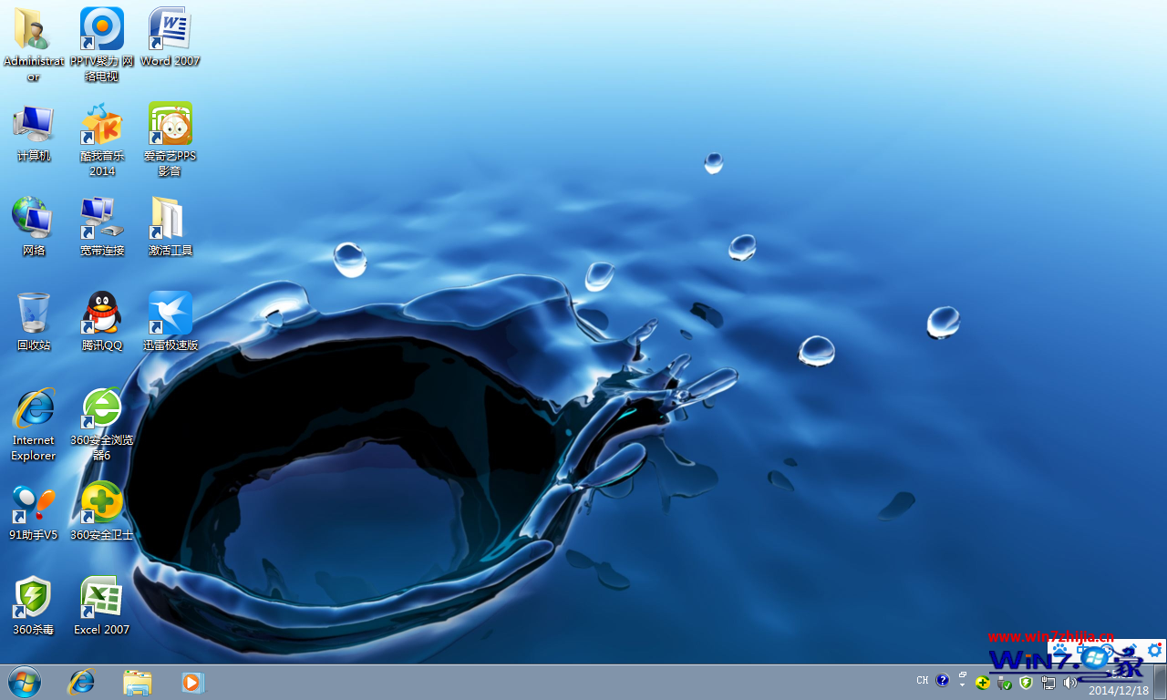Open 91助手V5 phone assistant
Viewport: 1167px width, 700px height.
coord(33,502)
